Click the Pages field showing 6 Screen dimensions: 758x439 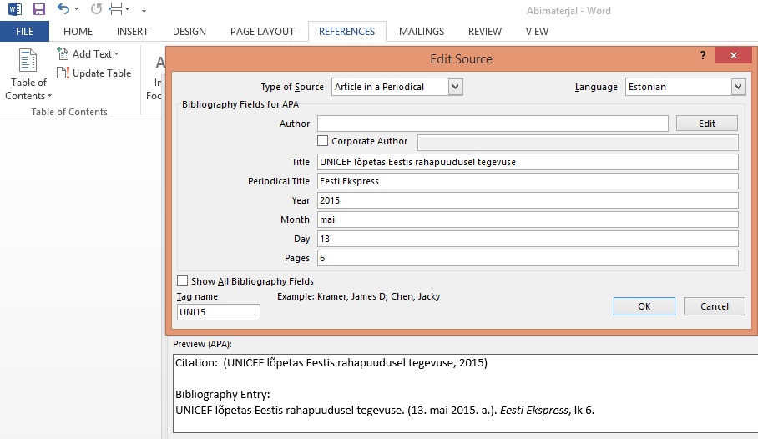coord(528,258)
